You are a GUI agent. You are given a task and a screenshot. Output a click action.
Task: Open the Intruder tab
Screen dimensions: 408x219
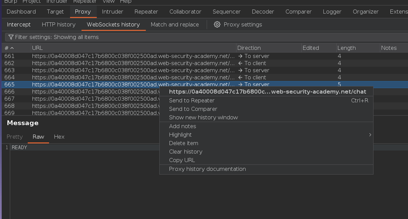pyautogui.click(x=113, y=12)
